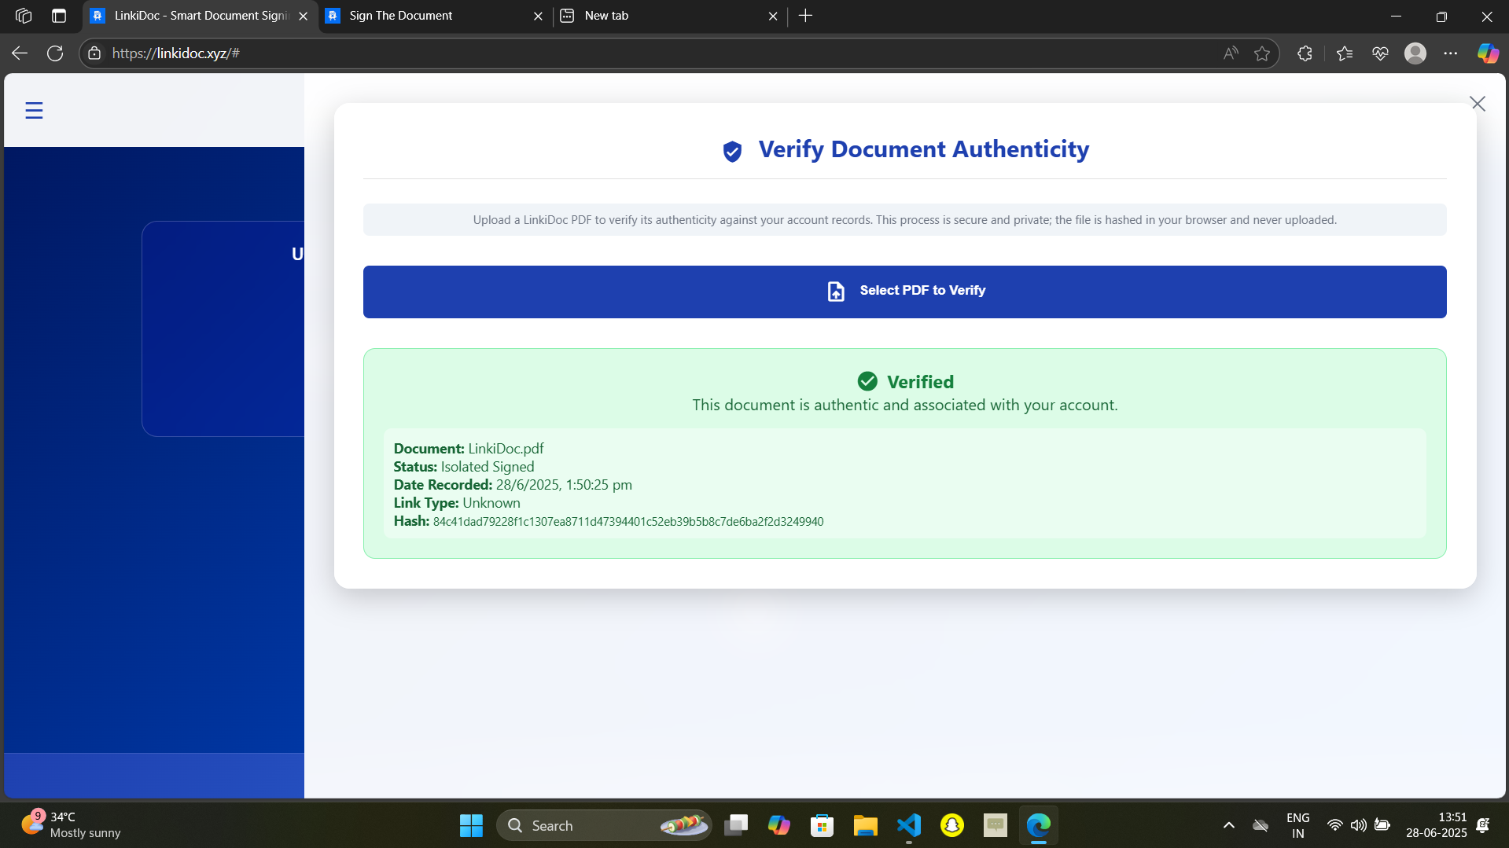
Task: Switch to the New tab browser tab
Action: point(668,16)
